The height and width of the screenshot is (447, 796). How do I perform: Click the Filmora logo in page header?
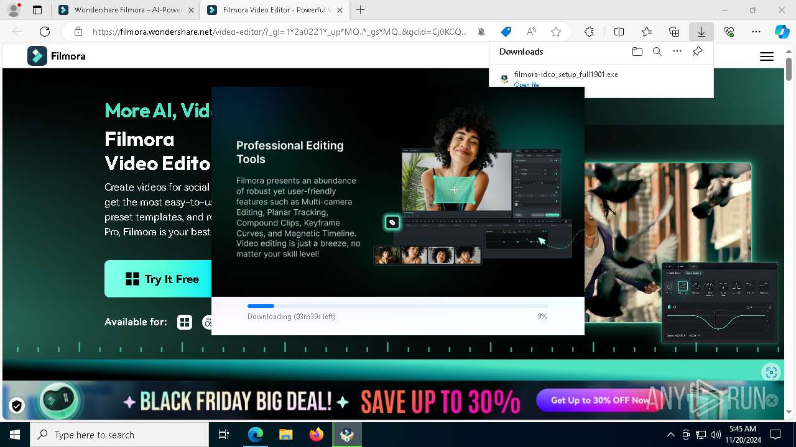[x=57, y=56]
